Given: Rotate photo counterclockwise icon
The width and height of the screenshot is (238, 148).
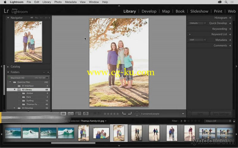Looking at the screenshot, I should coord(124,114).
